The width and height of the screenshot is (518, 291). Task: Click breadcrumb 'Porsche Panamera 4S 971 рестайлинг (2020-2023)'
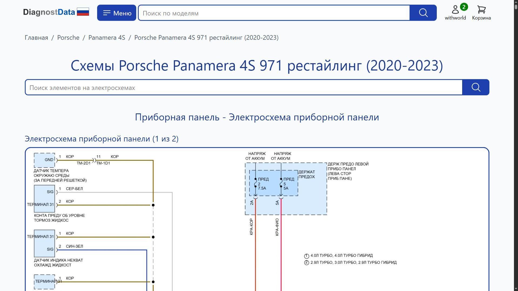tap(206, 38)
